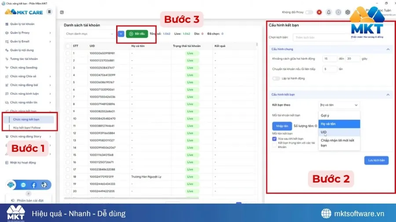Click the Phiên bản cài đặt icon
396x222 pixels.
coord(13,201)
